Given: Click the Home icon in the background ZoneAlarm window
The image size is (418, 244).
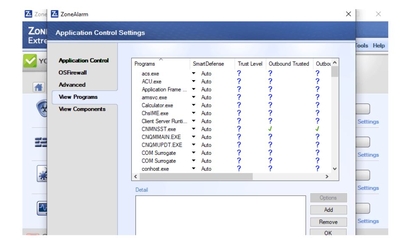Looking at the screenshot, I should [x=38, y=87].
